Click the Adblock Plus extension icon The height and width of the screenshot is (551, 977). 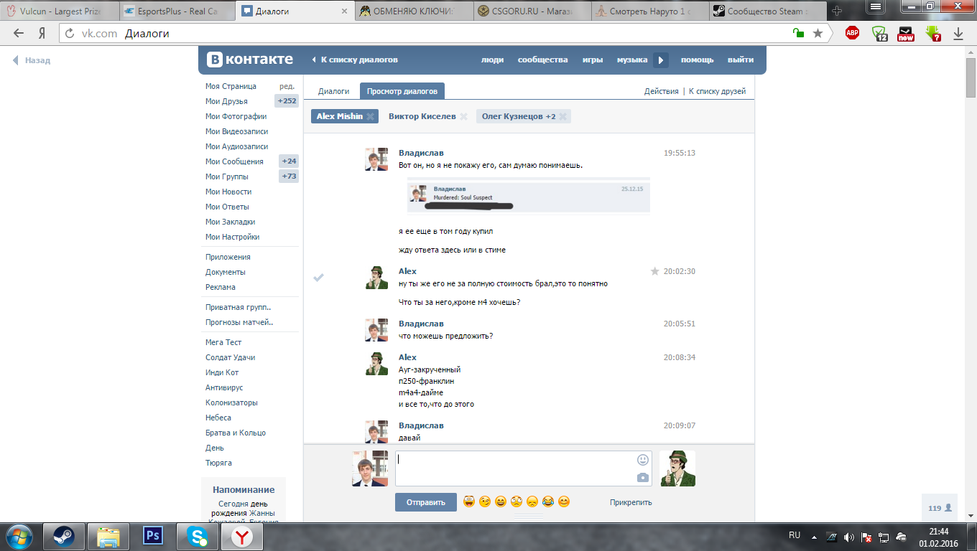[853, 33]
